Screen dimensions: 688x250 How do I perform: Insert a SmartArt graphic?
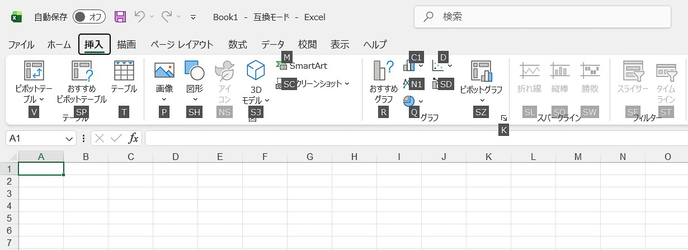(301, 65)
